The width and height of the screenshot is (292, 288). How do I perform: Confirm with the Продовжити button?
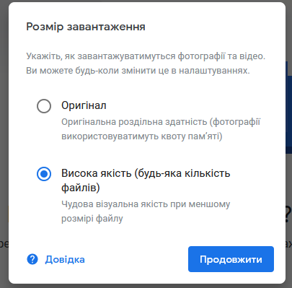(x=231, y=259)
